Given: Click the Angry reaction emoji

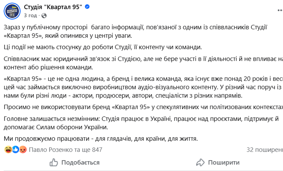Looking at the screenshot, I should pyautogui.click(x=23, y=149).
